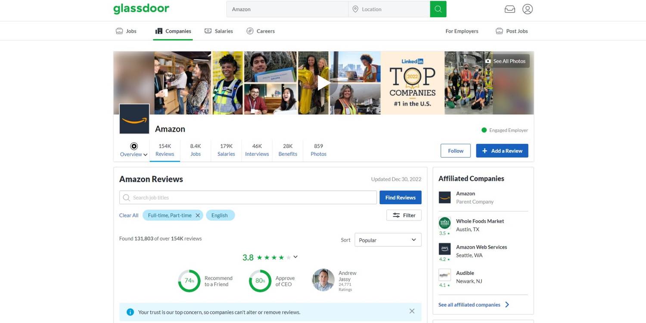Open the user profile icon
The width and height of the screenshot is (646, 323).
click(527, 9)
